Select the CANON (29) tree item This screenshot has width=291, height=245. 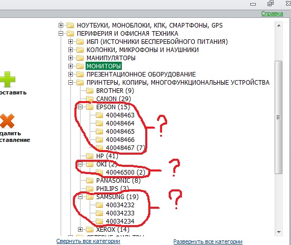point(114,99)
